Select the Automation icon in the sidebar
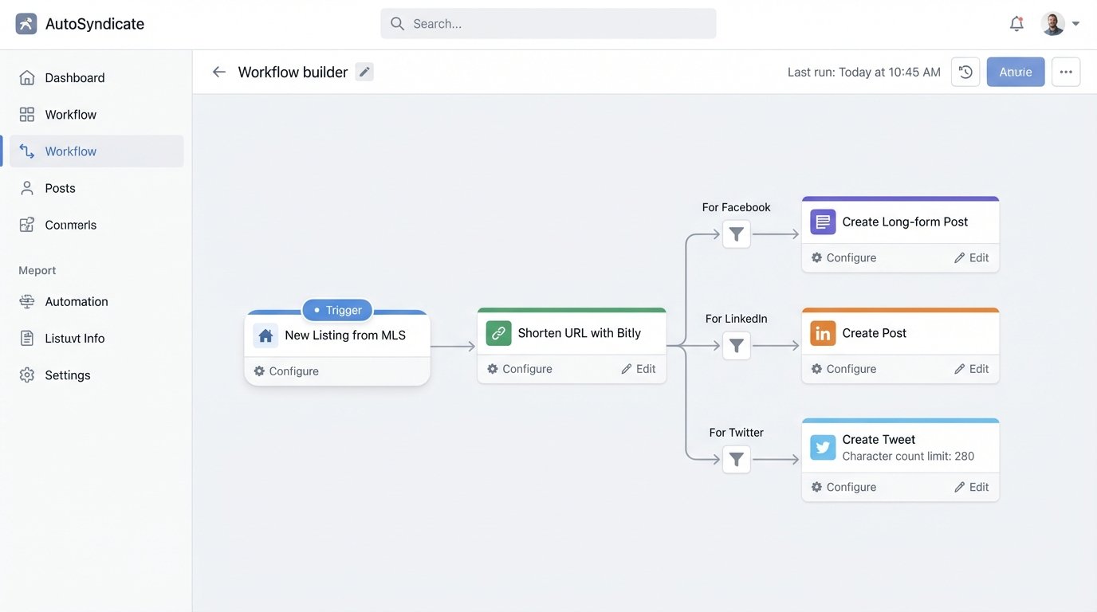 coord(28,300)
